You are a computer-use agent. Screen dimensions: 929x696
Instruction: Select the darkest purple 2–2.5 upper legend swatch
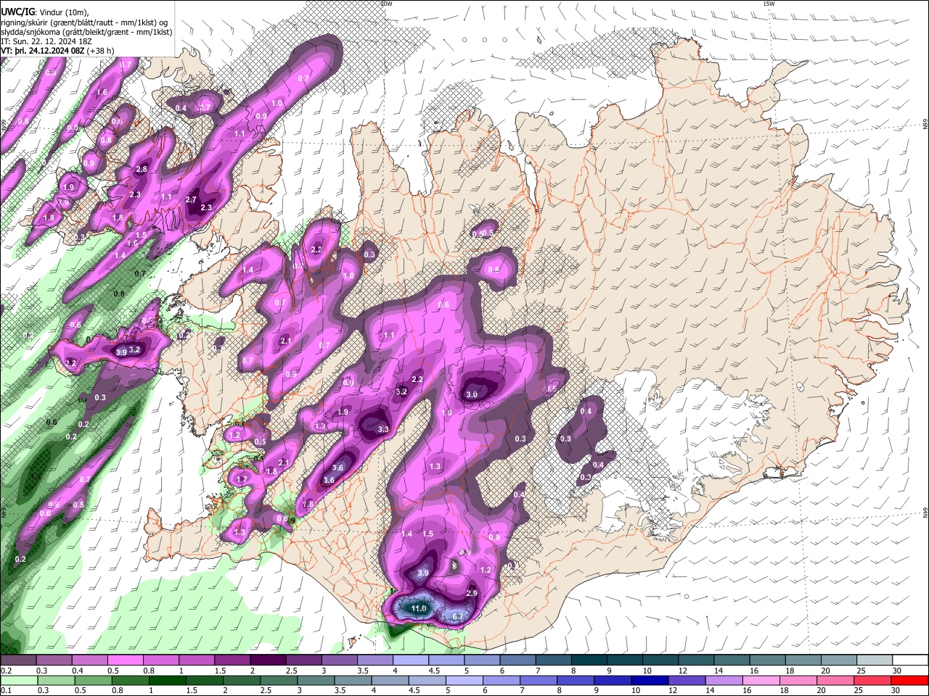click(x=267, y=660)
